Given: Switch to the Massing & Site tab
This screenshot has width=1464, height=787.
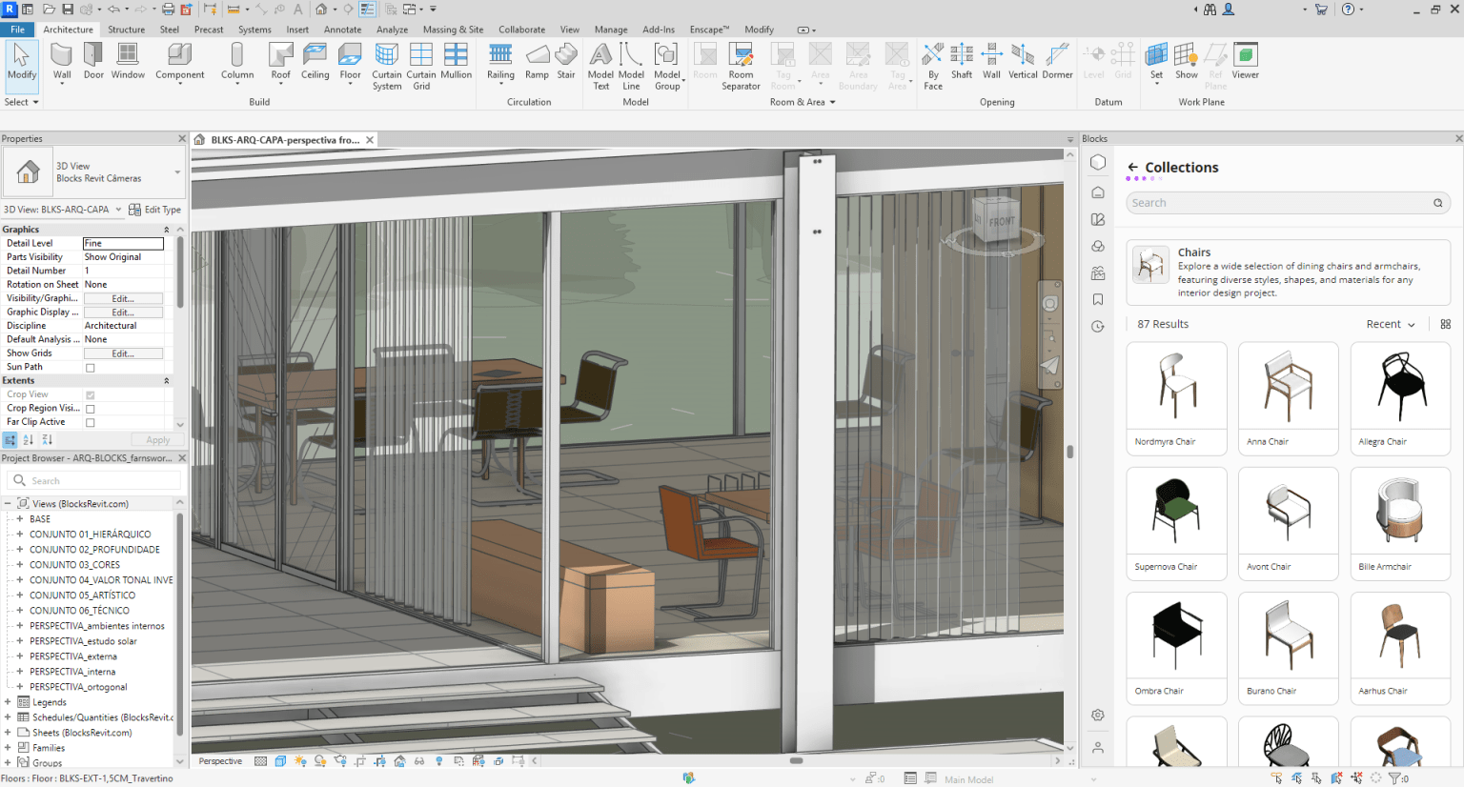Looking at the screenshot, I should tap(453, 30).
